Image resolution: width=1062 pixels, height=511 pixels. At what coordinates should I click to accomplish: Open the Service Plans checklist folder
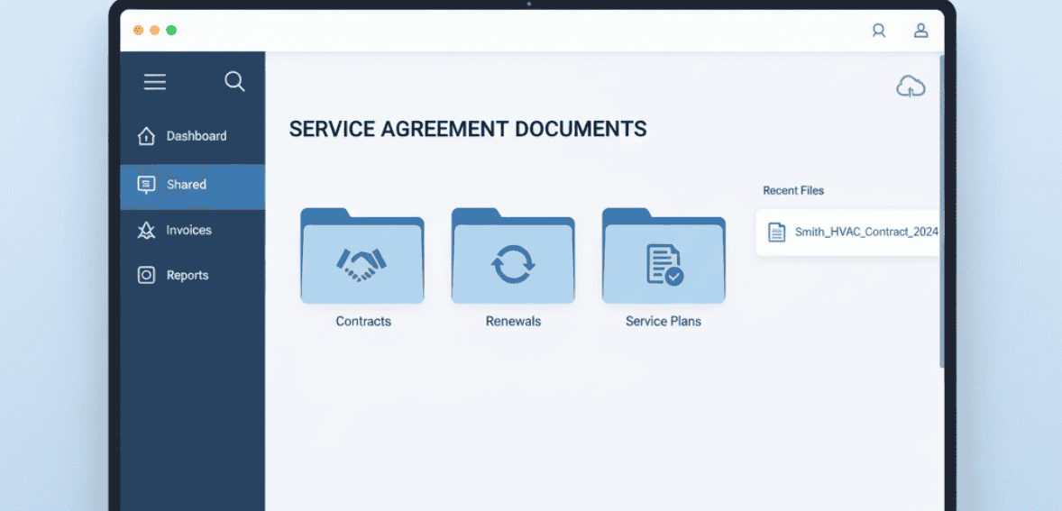click(x=664, y=256)
